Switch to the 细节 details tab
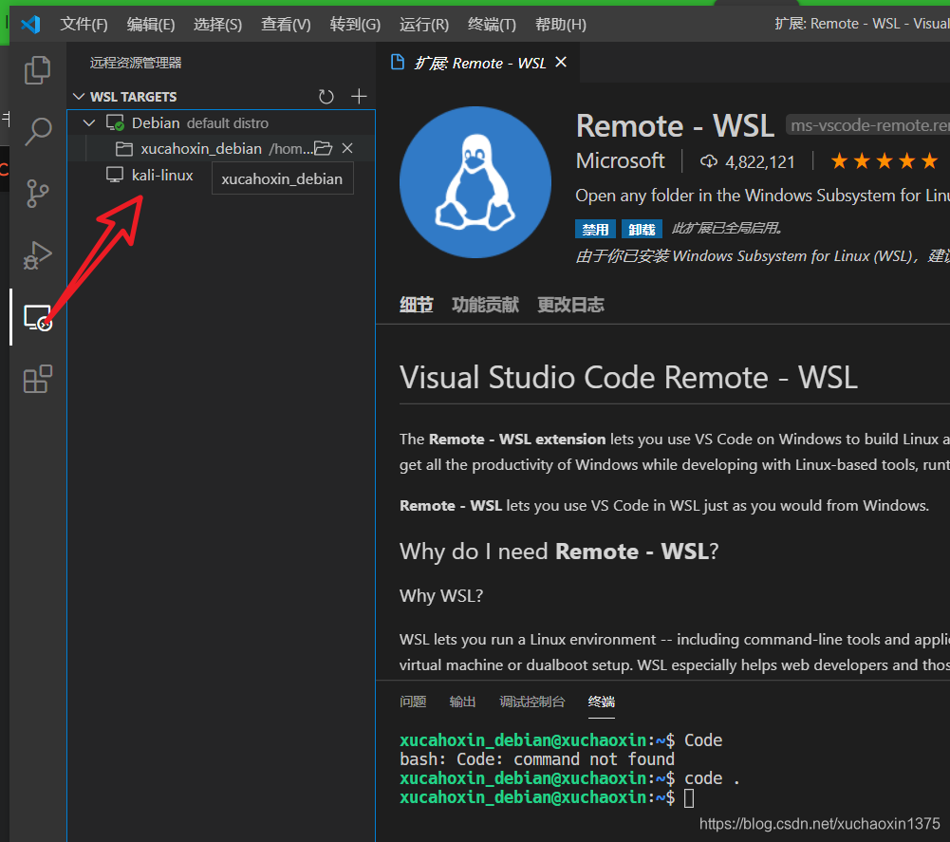 [417, 305]
